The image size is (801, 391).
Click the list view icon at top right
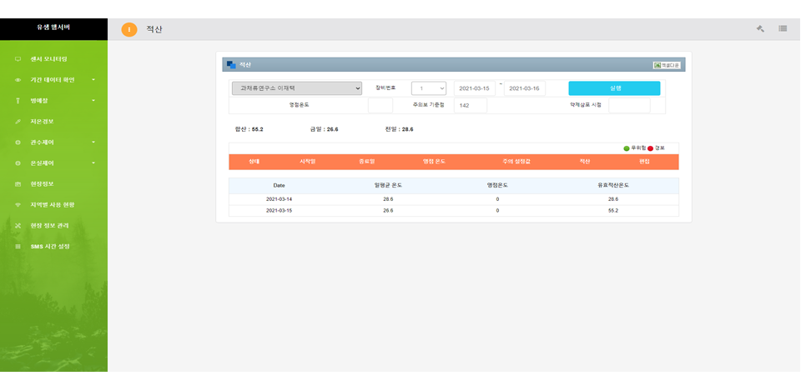click(x=783, y=28)
